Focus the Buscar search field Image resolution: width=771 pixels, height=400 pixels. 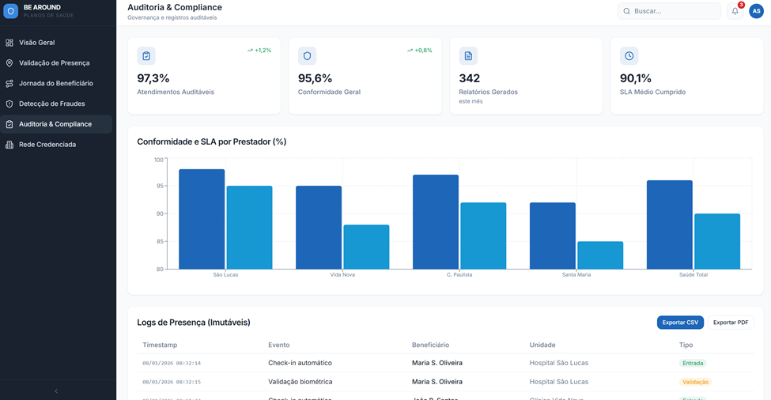669,11
